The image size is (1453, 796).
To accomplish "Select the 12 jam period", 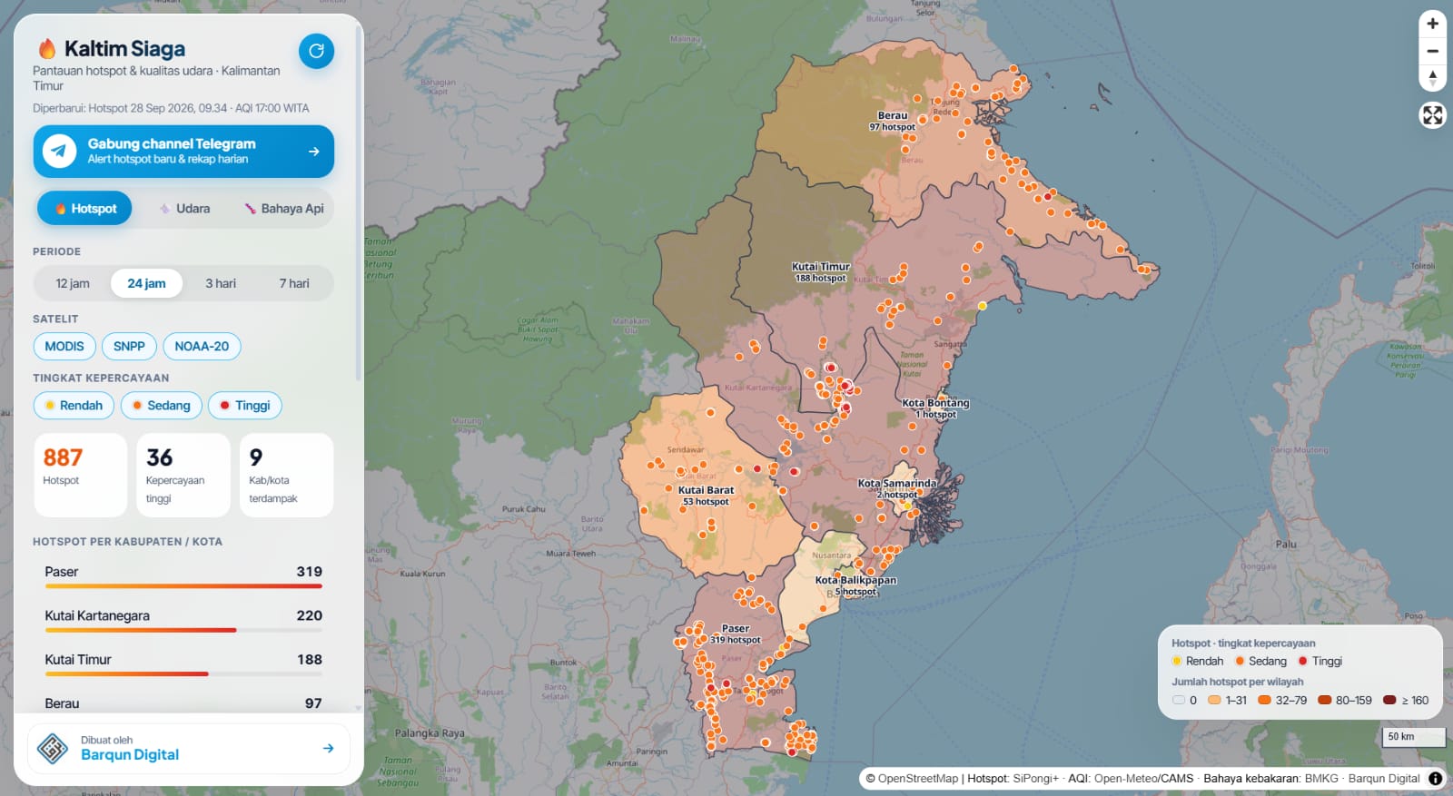I will coord(73,283).
